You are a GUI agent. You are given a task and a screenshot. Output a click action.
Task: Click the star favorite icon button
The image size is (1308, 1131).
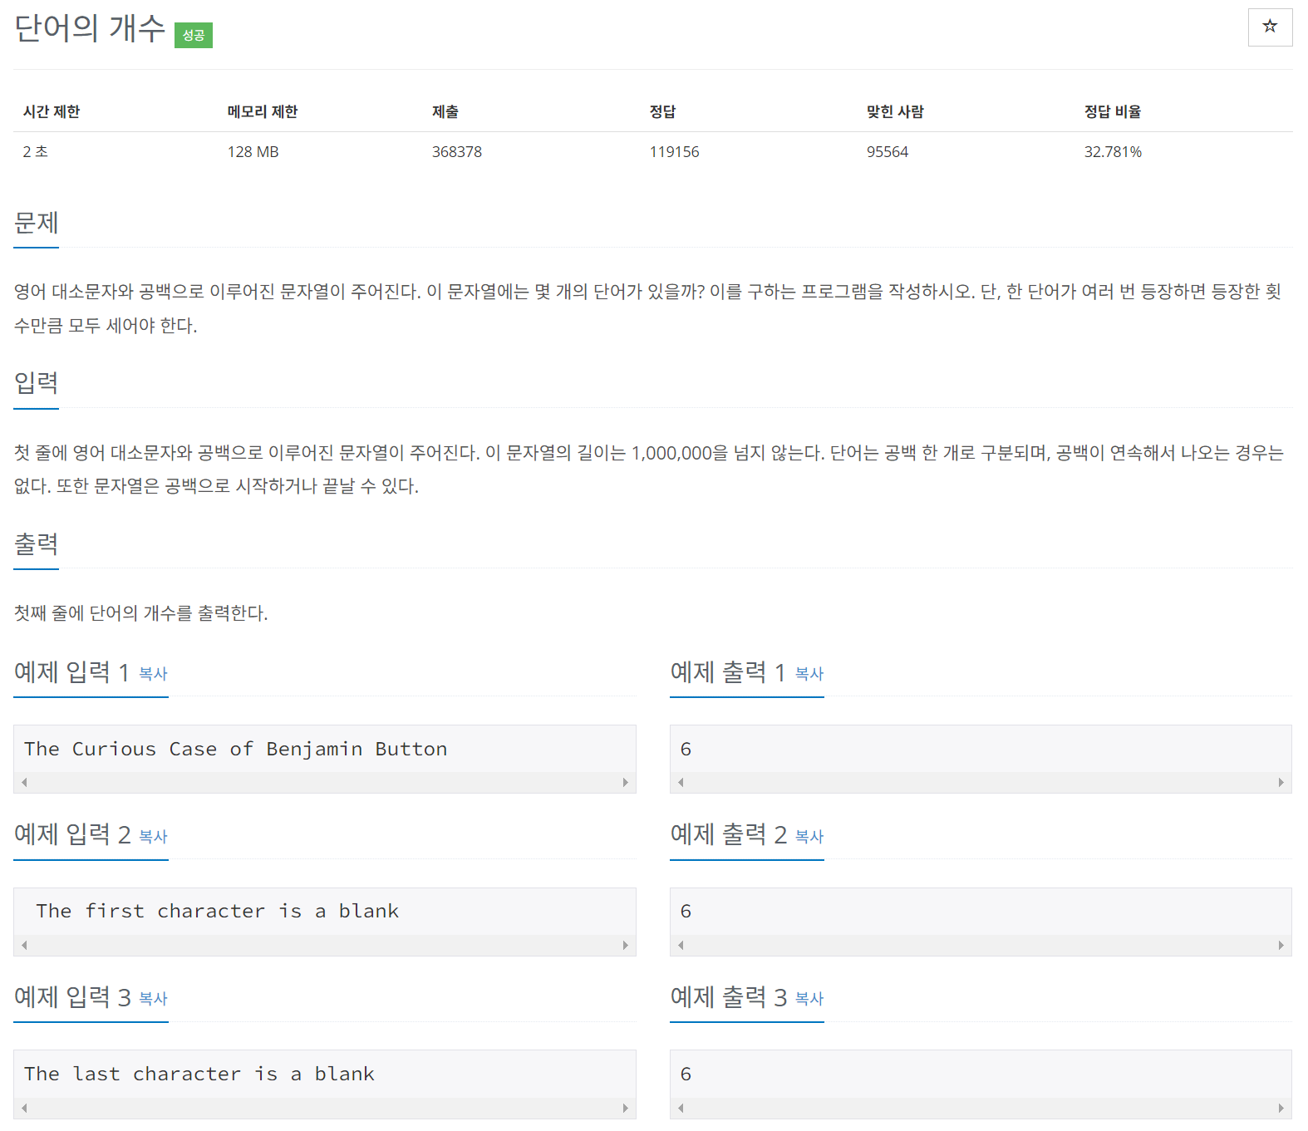pos(1270,27)
